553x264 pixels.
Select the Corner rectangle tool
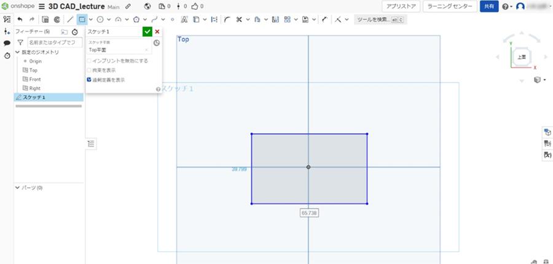tap(82, 20)
